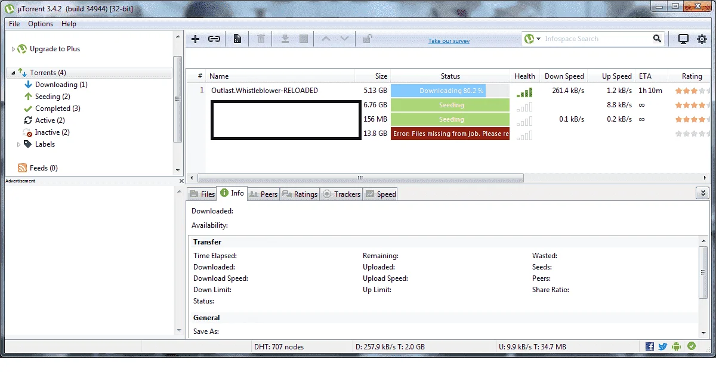Click the D: 257.9 kB/s status entry

click(x=390, y=346)
